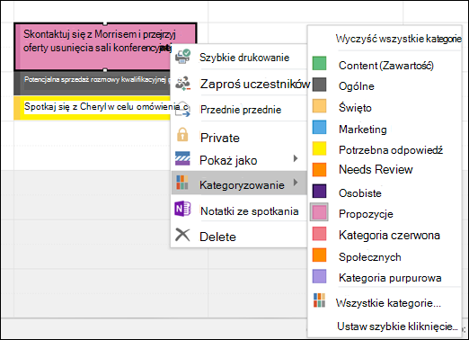Pick the orange Needs Review swatch
469x340 pixels.
coord(319,169)
